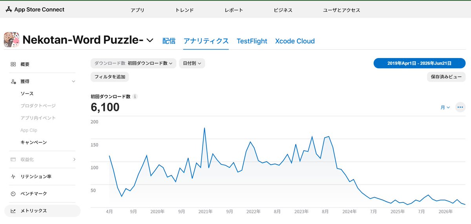Open the アプリ top menu
This screenshot has height=224, width=471.
[x=137, y=10]
